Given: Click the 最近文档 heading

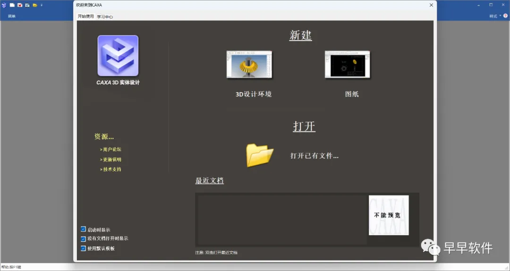Looking at the screenshot, I should [210, 180].
